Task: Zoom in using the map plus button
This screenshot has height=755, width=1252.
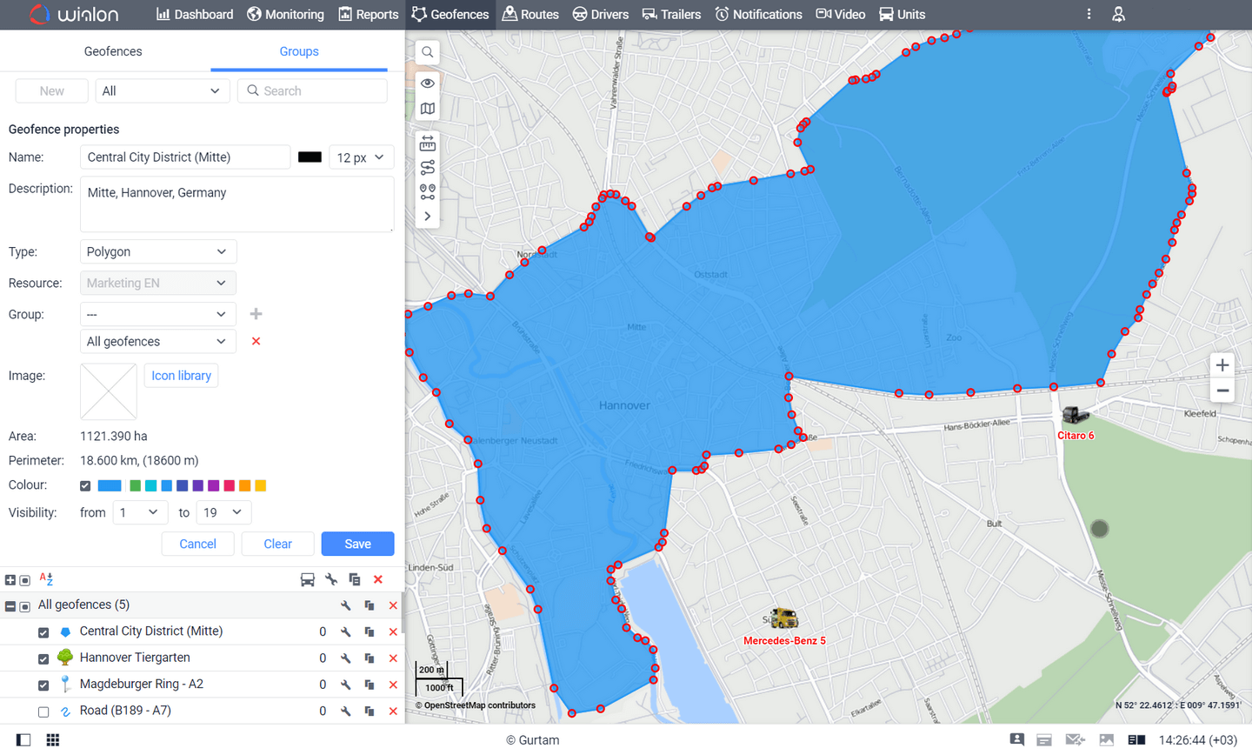Action: pyautogui.click(x=1222, y=365)
